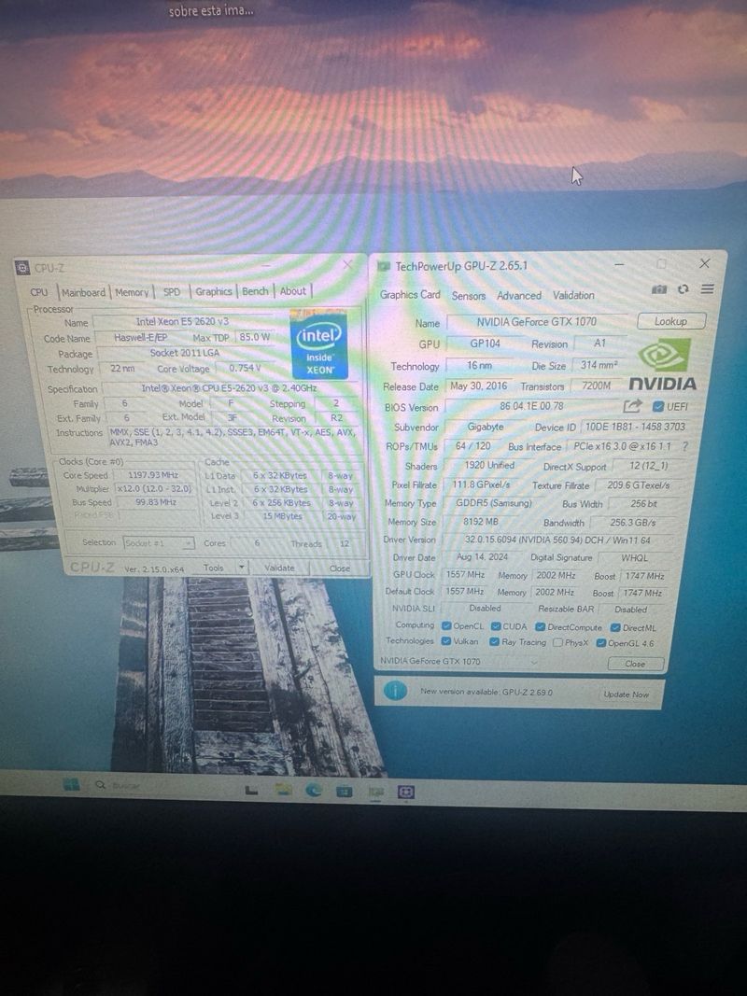747x996 pixels.
Task: Click the Device ID value 10DE 1B81
Action: (x=635, y=427)
